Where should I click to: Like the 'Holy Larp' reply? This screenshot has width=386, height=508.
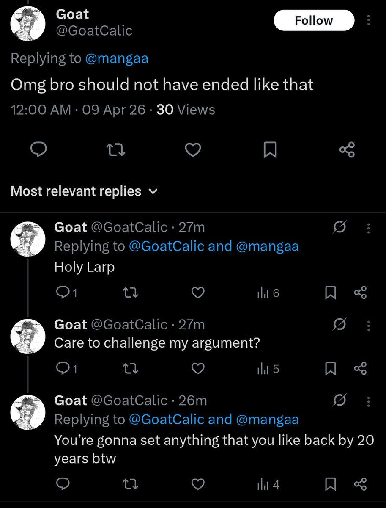pos(198,293)
